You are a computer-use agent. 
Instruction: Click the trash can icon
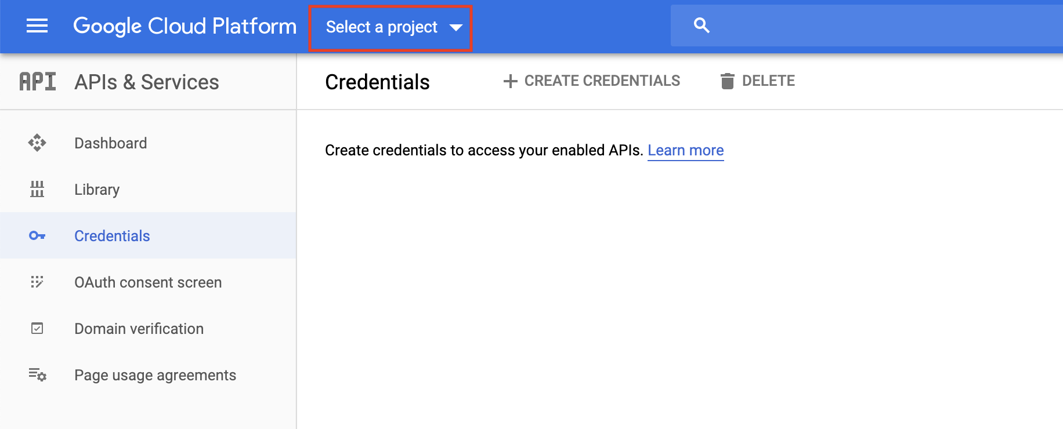click(x=727, y=81)
